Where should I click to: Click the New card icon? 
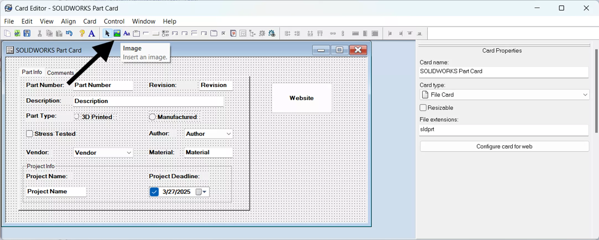click(7, 33)
